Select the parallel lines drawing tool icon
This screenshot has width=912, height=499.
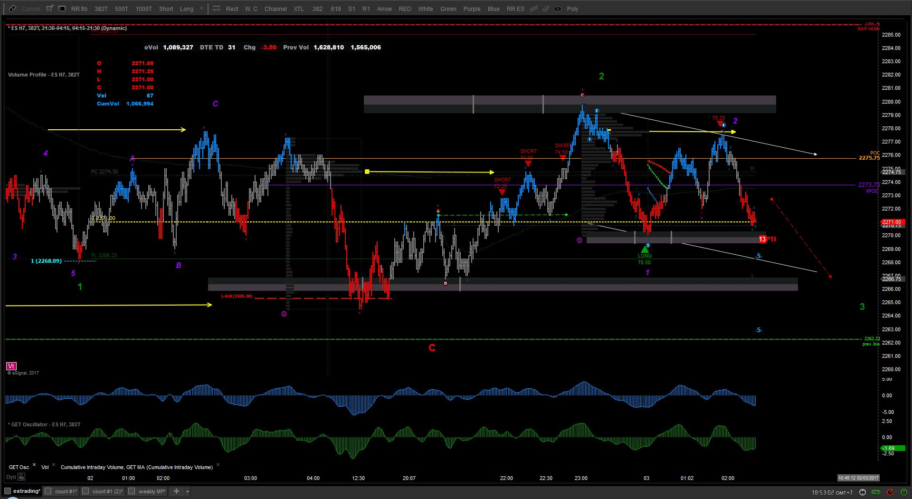(534, 9)
